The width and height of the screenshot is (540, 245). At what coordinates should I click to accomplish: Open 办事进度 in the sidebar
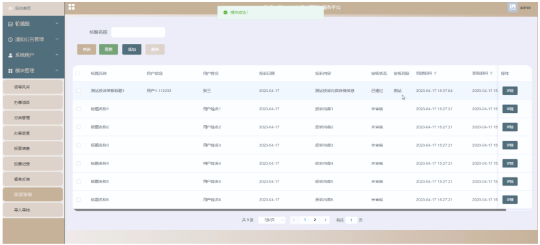point(33,133)
